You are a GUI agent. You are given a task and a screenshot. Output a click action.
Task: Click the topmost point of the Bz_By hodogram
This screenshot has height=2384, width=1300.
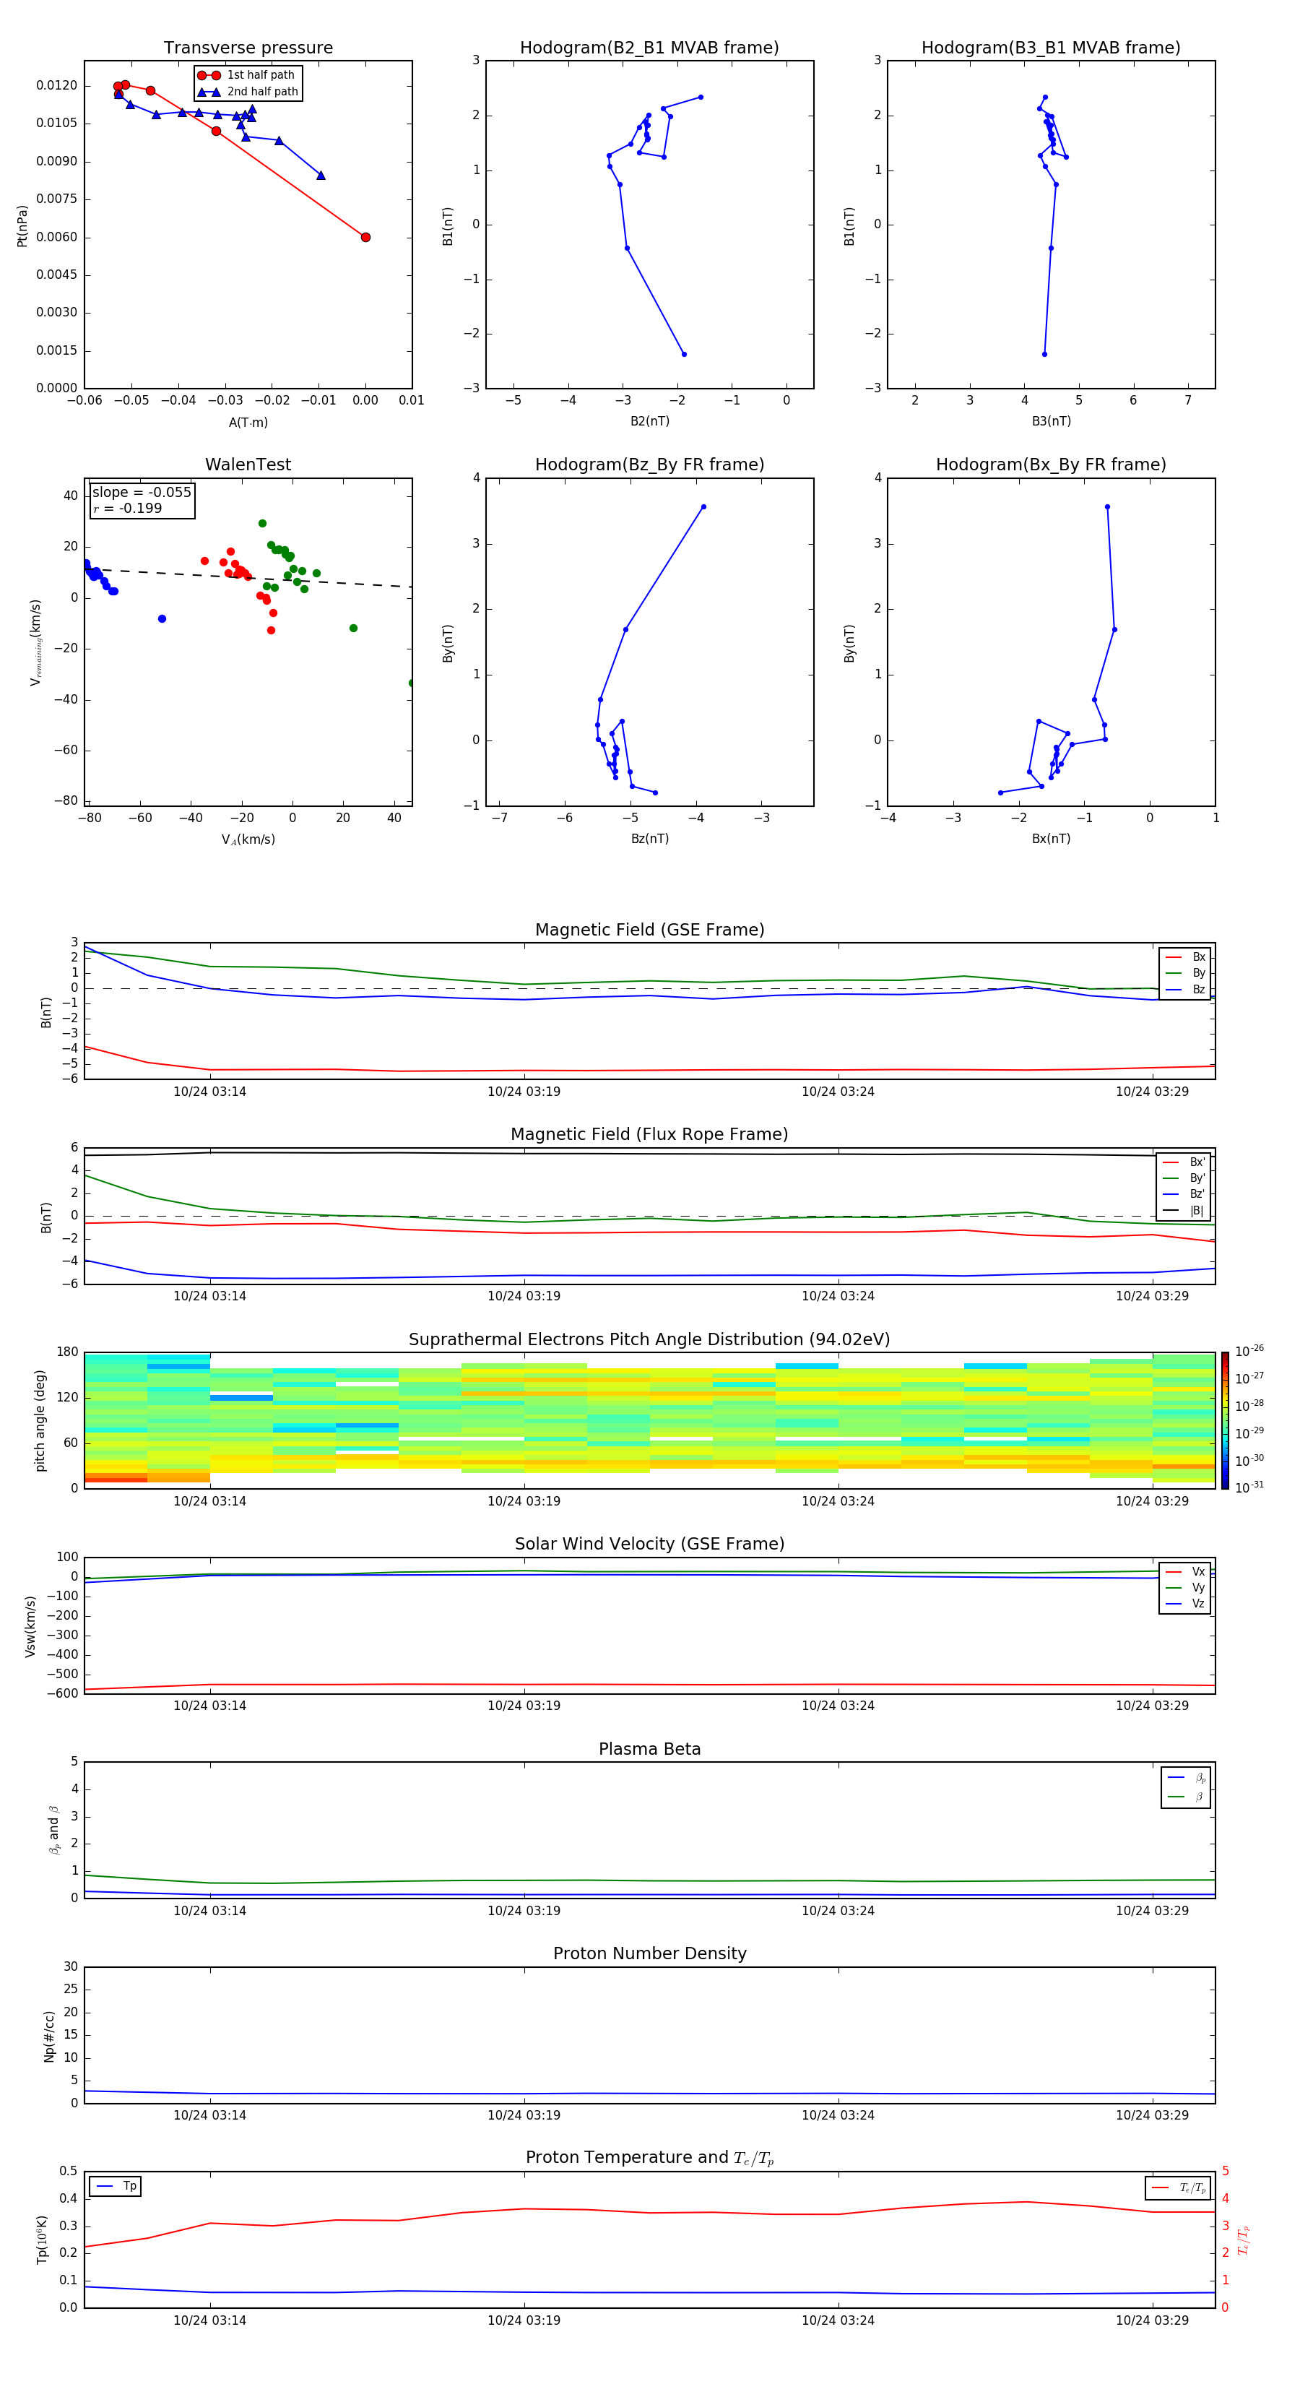703,507
